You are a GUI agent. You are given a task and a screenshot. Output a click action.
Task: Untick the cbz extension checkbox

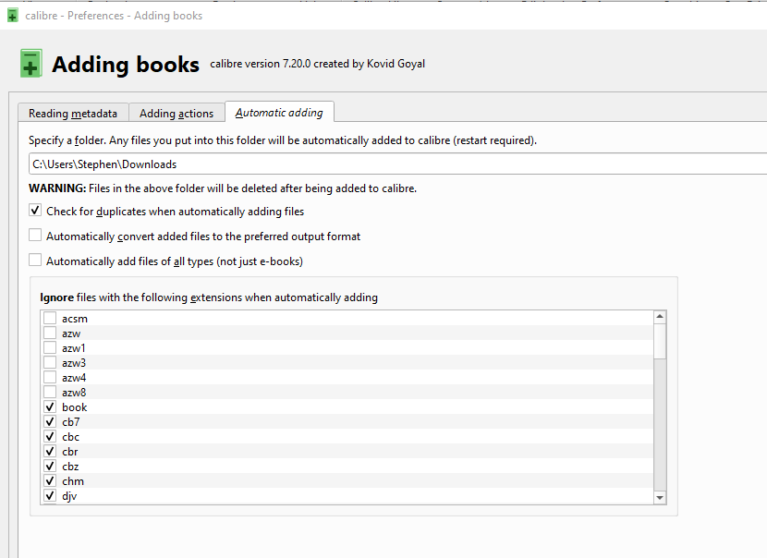click(50, 467)
